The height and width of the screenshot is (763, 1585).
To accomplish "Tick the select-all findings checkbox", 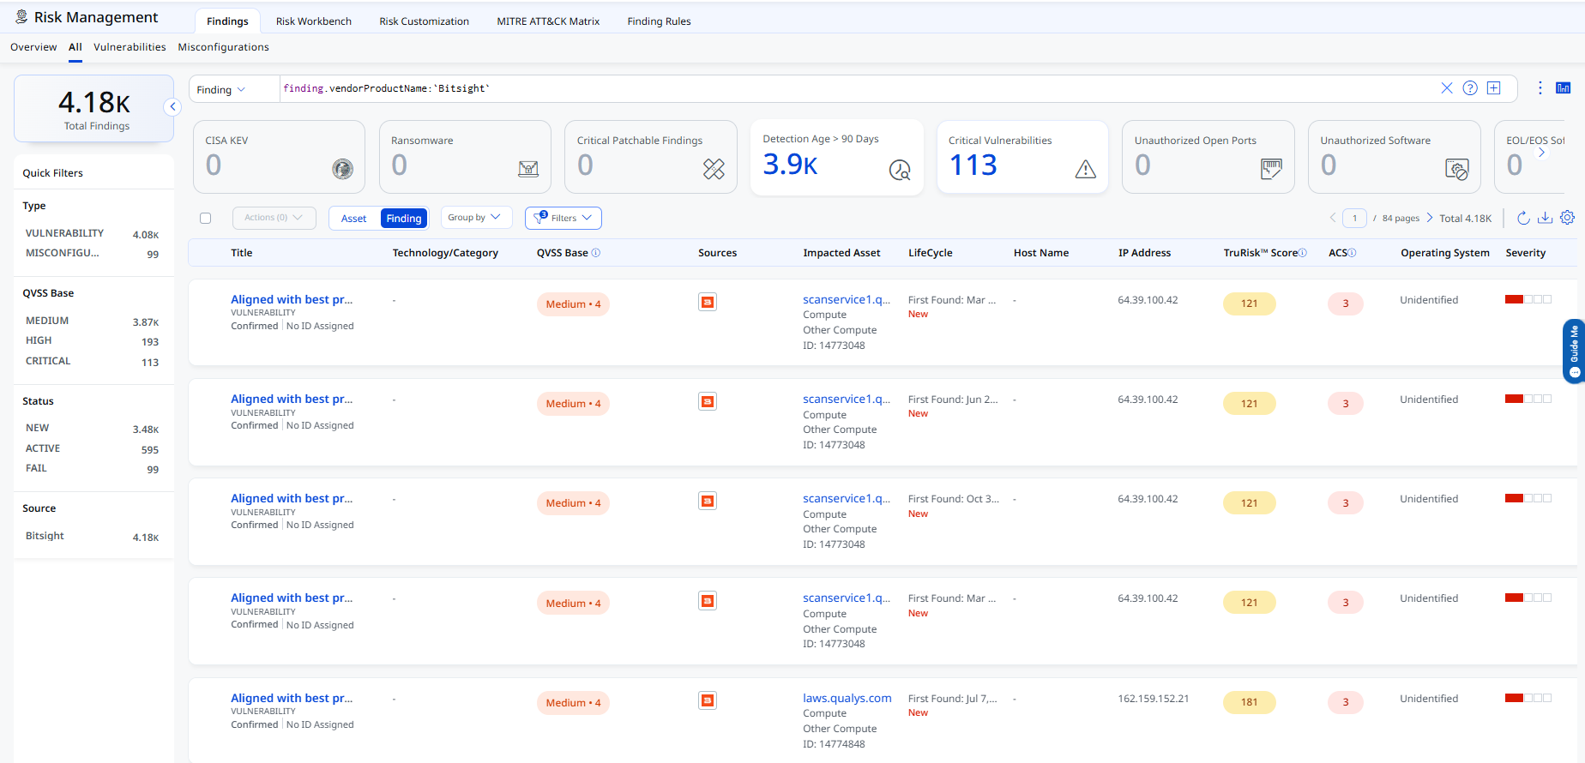I will click(x=206, y=219).
